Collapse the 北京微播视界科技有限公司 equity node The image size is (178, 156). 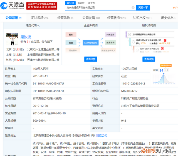pyautogui.click(x=129, y=34)
